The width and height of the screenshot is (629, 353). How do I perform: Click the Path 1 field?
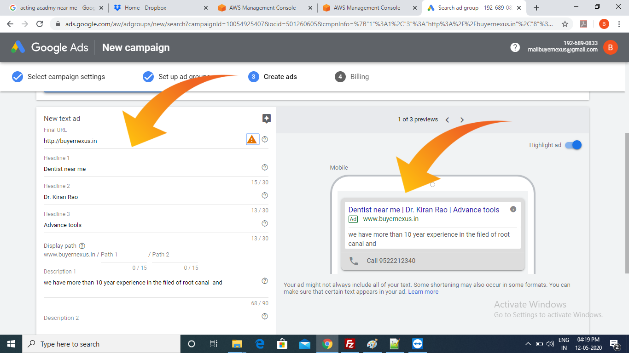pos(124,255)
